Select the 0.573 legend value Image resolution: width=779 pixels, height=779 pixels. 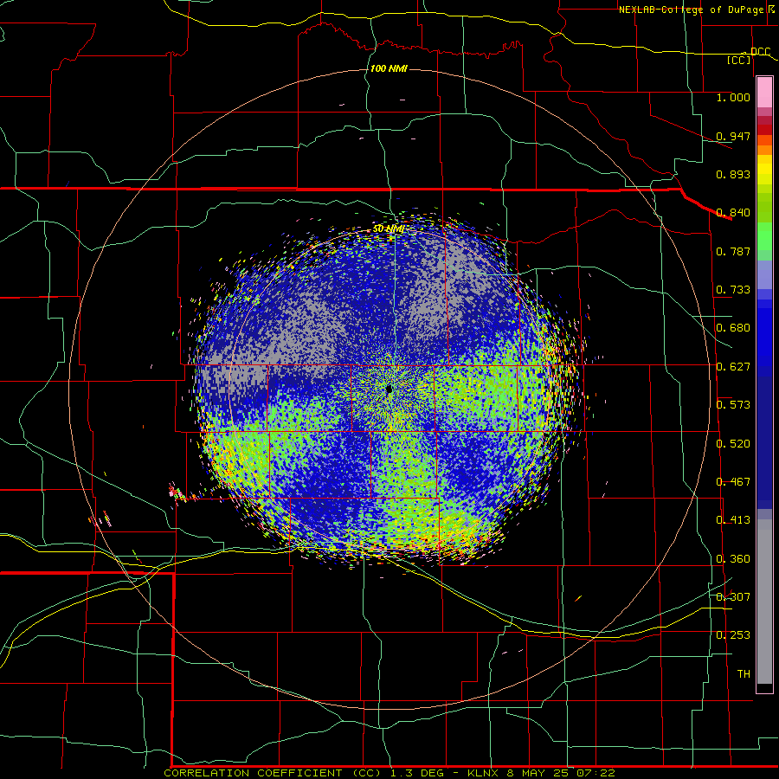pos(733,405)
